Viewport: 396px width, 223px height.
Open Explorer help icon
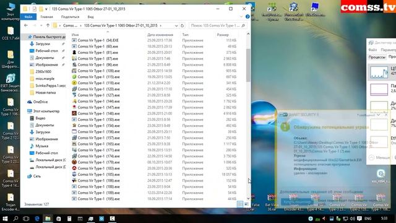(247, 17)
